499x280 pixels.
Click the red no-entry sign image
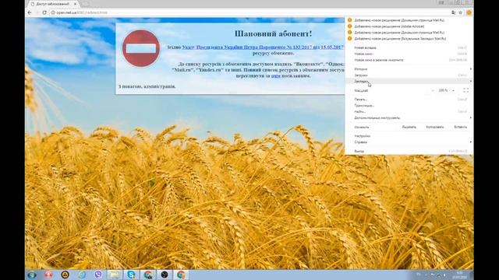[x=141, y=48]
